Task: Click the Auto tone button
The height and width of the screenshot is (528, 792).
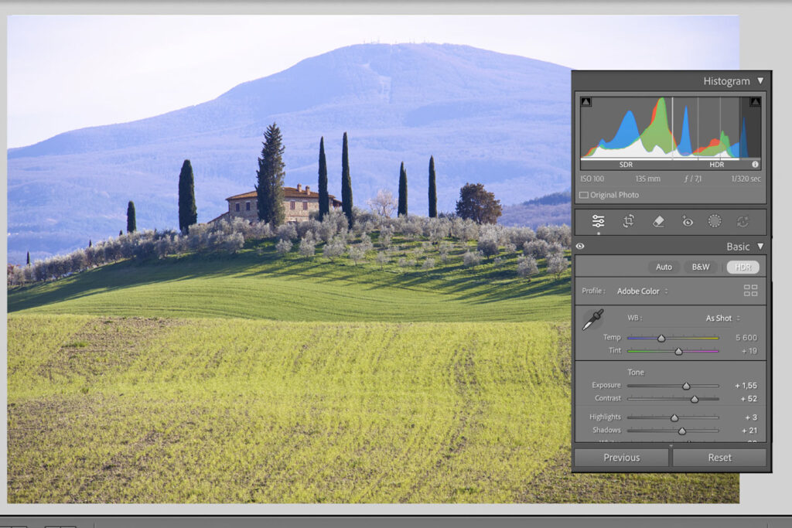Action: (x=664, y=267)
